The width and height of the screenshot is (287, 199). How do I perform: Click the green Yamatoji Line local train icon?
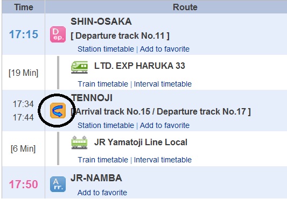[80, 143]
